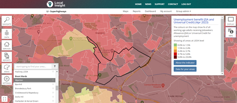Open CONTACT page
The image size is (237, 103).
click(173, 4)
